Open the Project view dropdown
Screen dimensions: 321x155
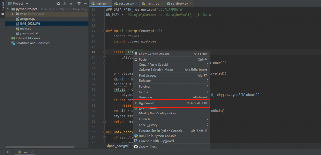(27, 3)
